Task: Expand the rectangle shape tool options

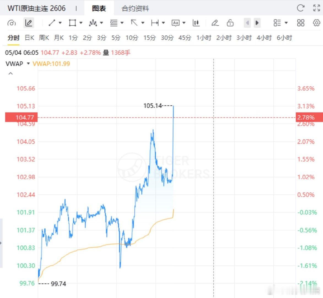Action: (x=81, y=23)
